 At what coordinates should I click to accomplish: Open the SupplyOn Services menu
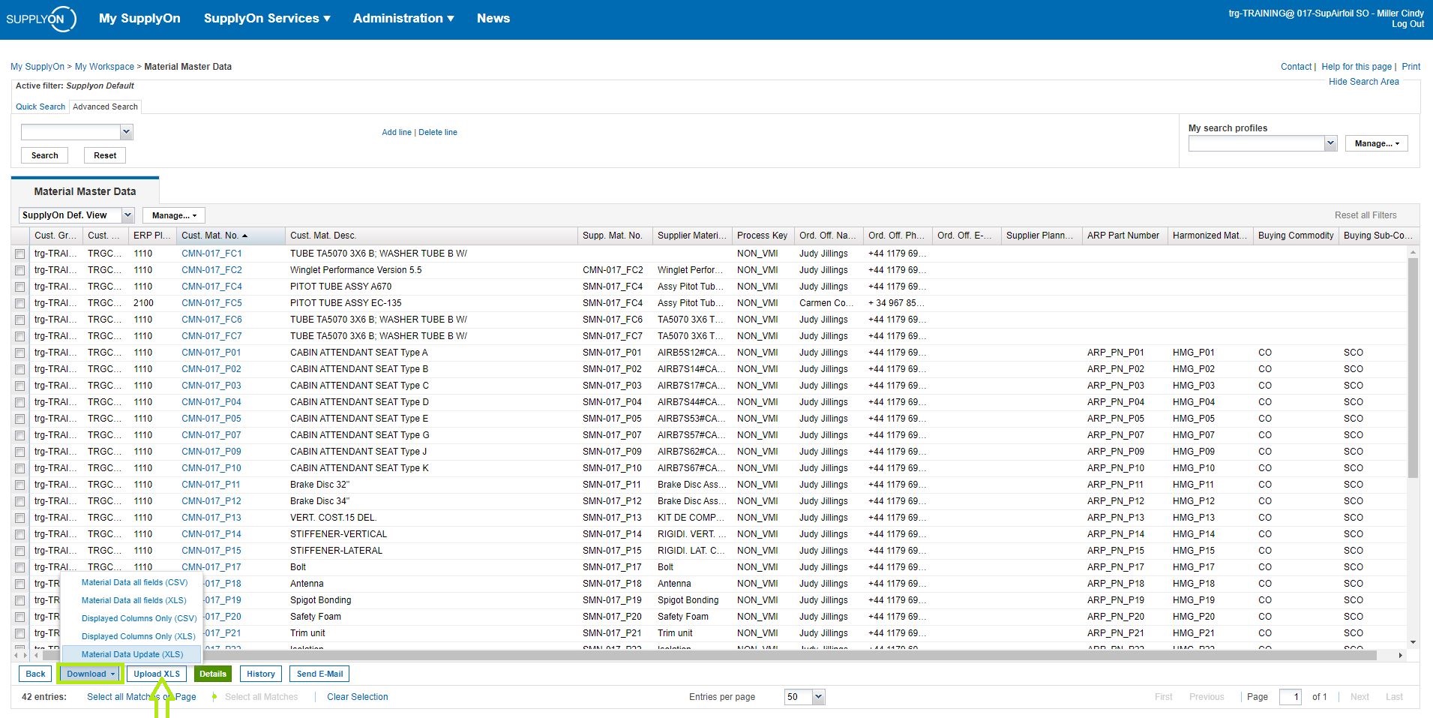pyautogui.click(x=267, y=18)
